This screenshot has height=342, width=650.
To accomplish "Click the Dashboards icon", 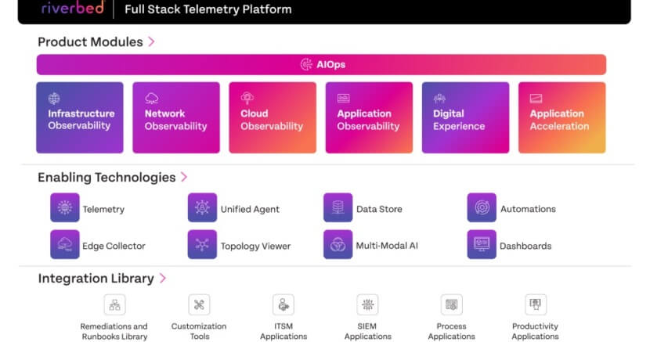I will click(x=482, y=245).
